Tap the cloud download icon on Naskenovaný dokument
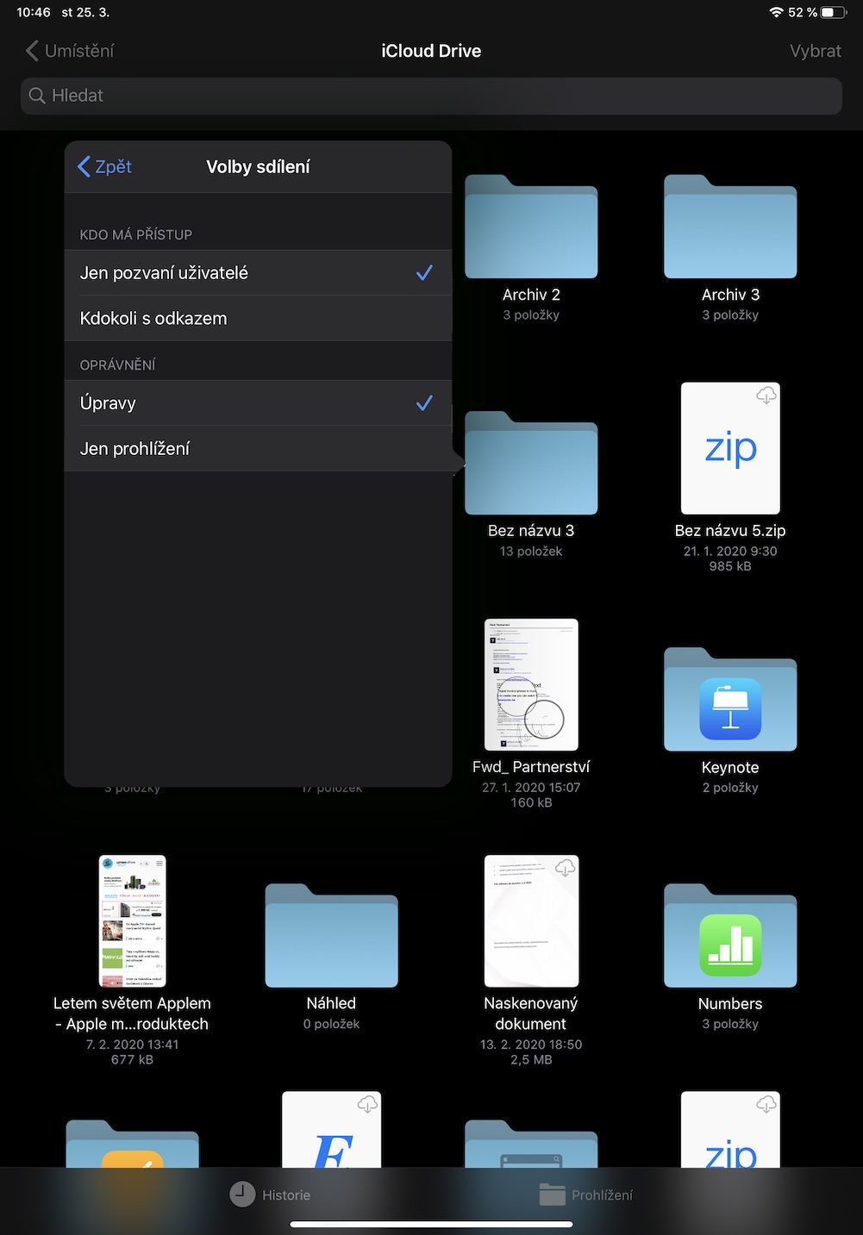 565,867
